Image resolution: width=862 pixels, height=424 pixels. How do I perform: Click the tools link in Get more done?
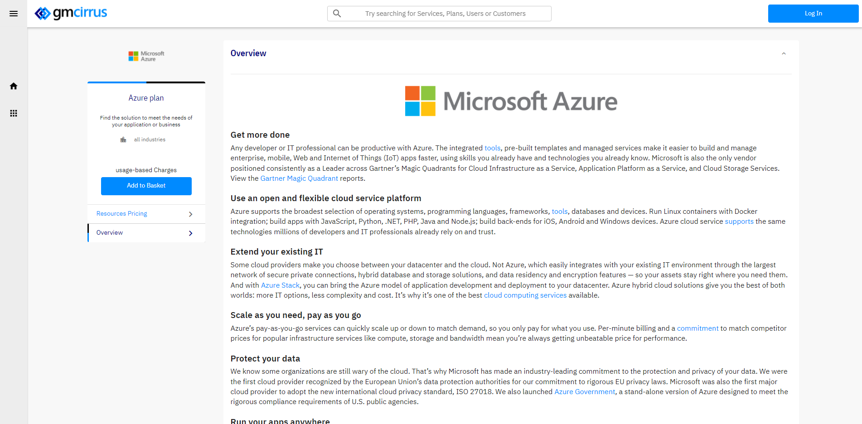(492, 148)
